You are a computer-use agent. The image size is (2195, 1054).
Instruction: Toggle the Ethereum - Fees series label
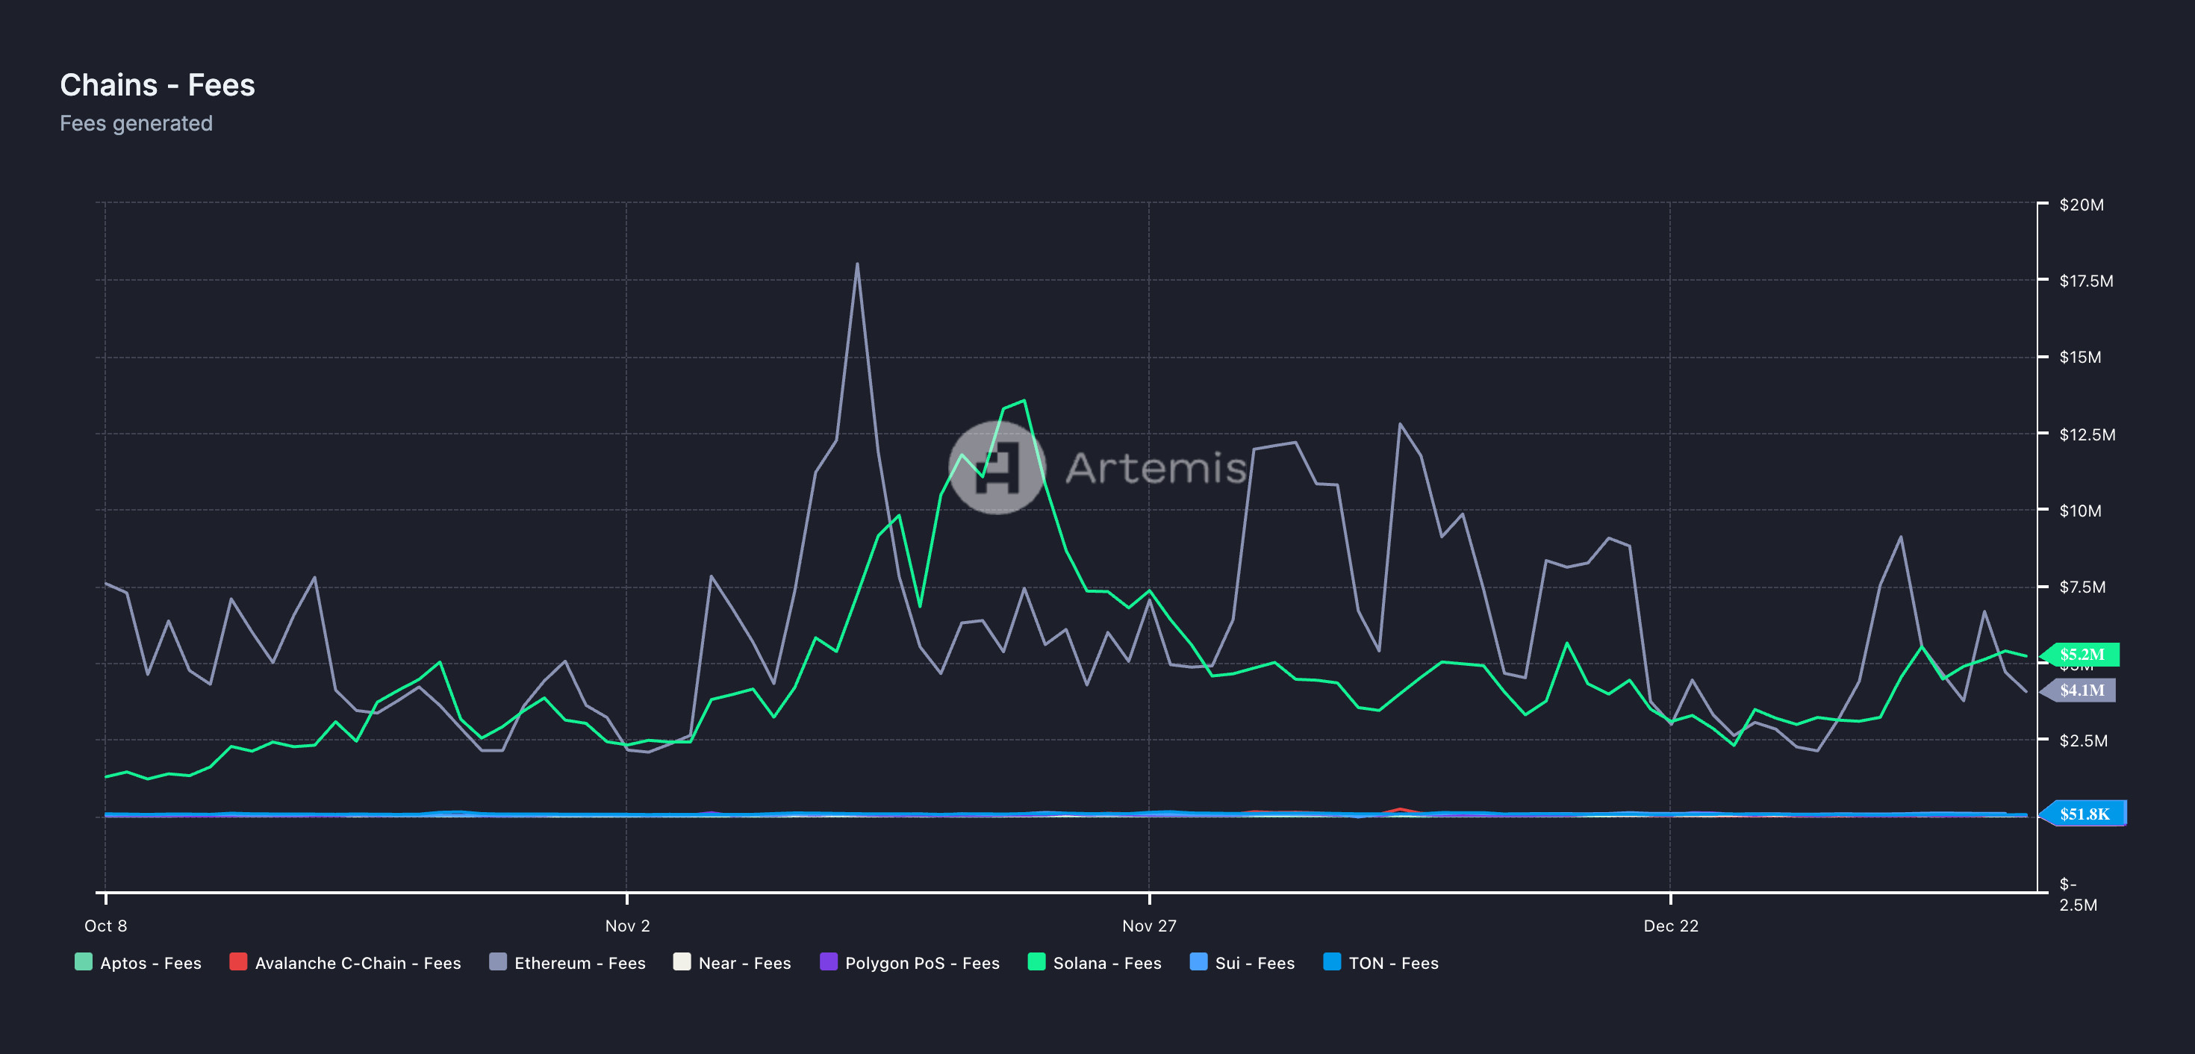pyautogui.click(x=579, y=963)
